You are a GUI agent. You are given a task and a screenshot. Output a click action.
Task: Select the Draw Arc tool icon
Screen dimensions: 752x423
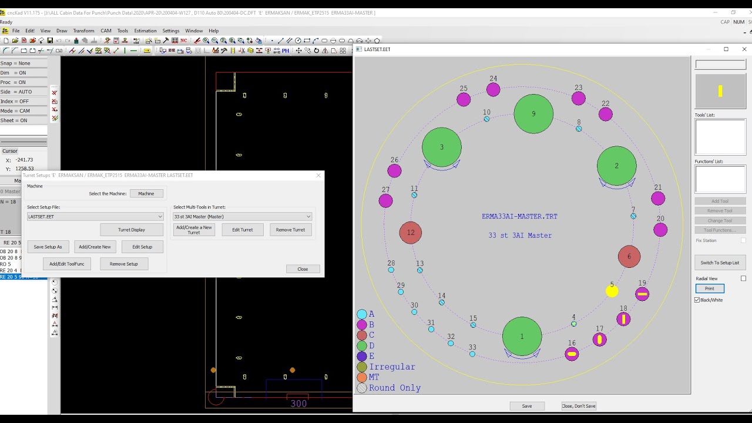(x=315, y=41)
